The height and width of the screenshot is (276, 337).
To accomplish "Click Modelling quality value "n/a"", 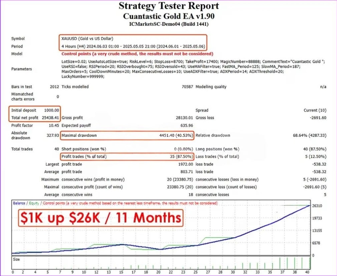I will (x=323, y=87).
